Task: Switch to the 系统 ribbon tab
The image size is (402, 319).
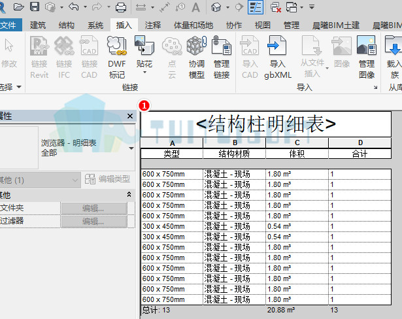Action: [x=95, y=25]
